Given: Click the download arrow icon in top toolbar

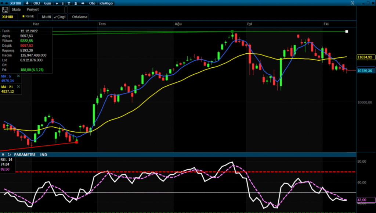Looking at the screenshot, I should click(27, 3).
